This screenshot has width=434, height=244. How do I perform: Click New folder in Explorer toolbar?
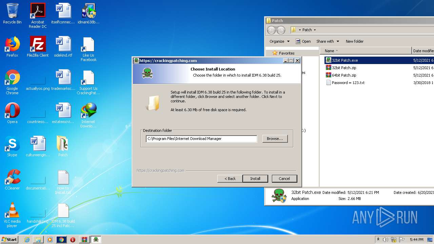click(x=355, y=41)
